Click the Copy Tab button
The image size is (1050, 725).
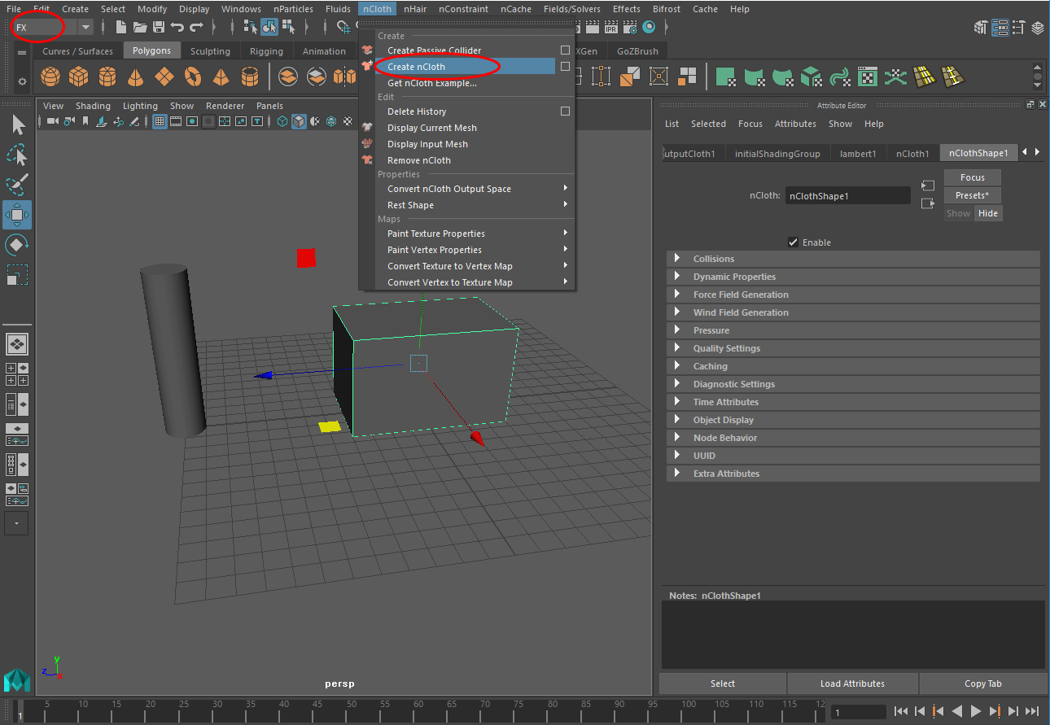click(983, 684)
